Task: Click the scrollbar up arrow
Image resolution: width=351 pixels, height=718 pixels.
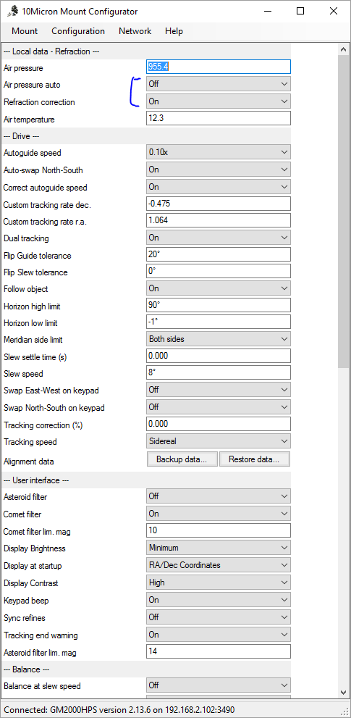Action: pos(343,49)
